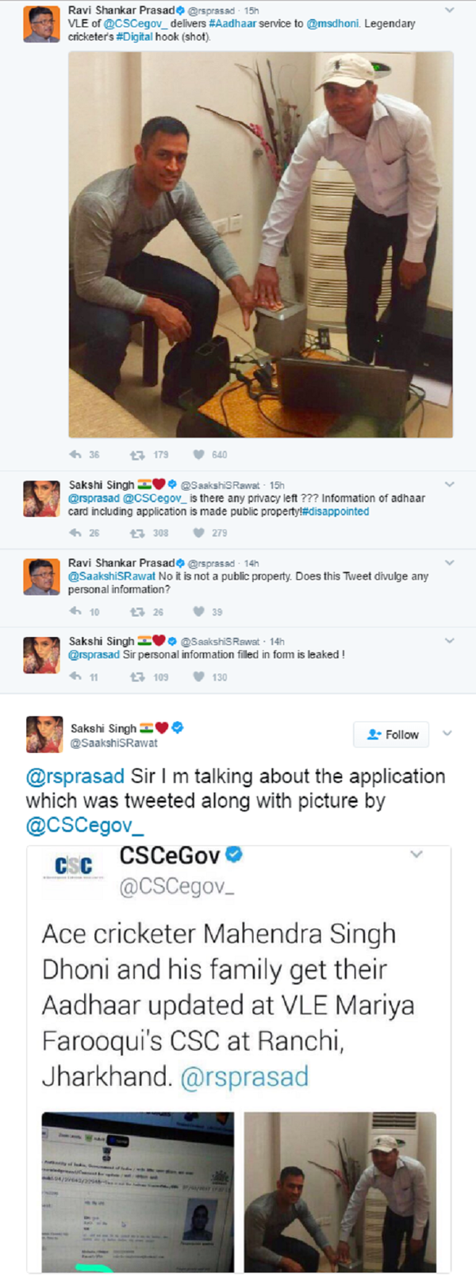476x1277 pixels.
Task: Like the tweet with 130 likes
Action: 199,677
